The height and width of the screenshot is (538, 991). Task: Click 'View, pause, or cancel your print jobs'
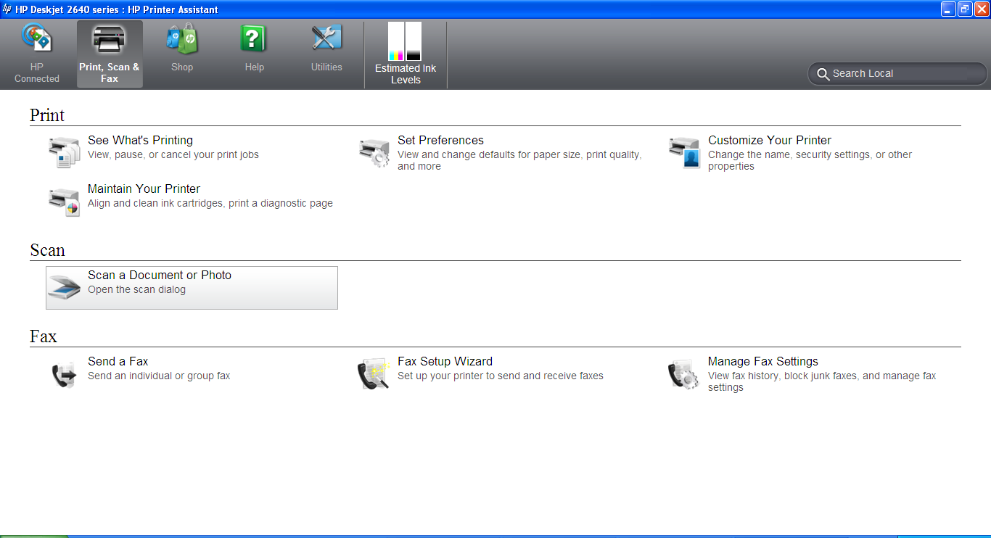pos(173,155)
